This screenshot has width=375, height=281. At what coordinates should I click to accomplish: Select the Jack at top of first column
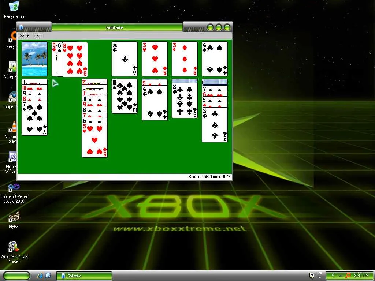tap(35, 82)
